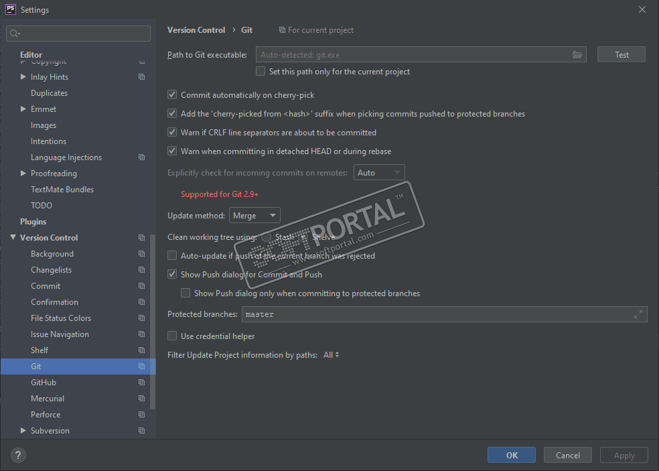Click the project-level icon next to Background
Image resolution: width=659 pixels, height=471 pixels.
tap(141, 253)
